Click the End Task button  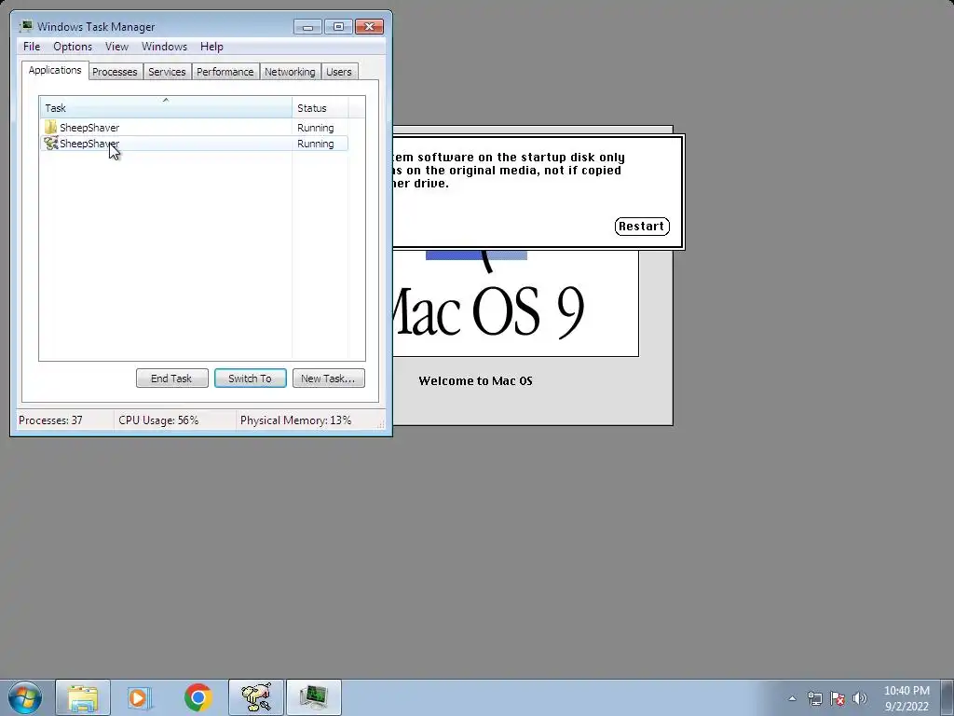(171, 379)
